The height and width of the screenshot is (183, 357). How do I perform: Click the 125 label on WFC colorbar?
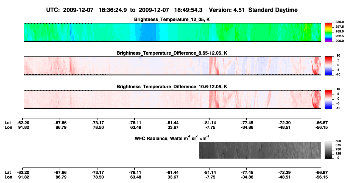[338, 153]
